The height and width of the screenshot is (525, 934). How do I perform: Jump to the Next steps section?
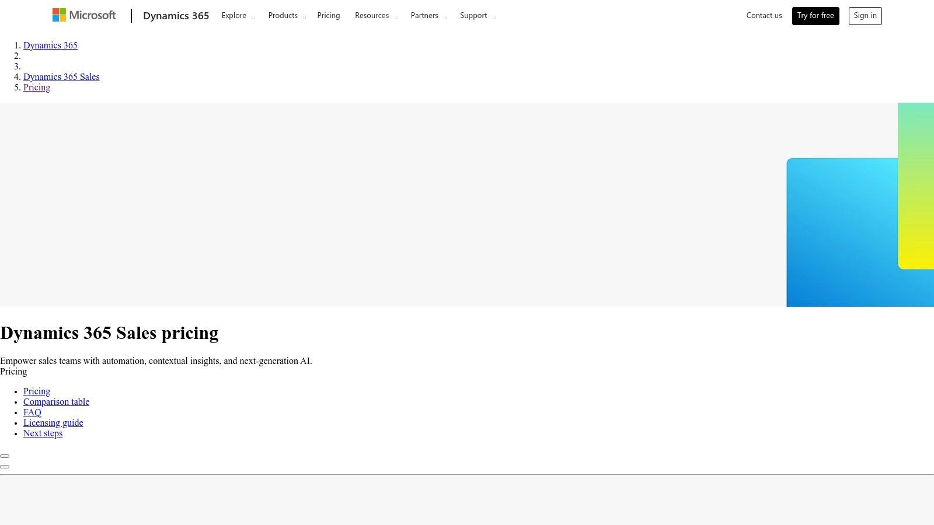pyautogui.click(x=43, y=433)
